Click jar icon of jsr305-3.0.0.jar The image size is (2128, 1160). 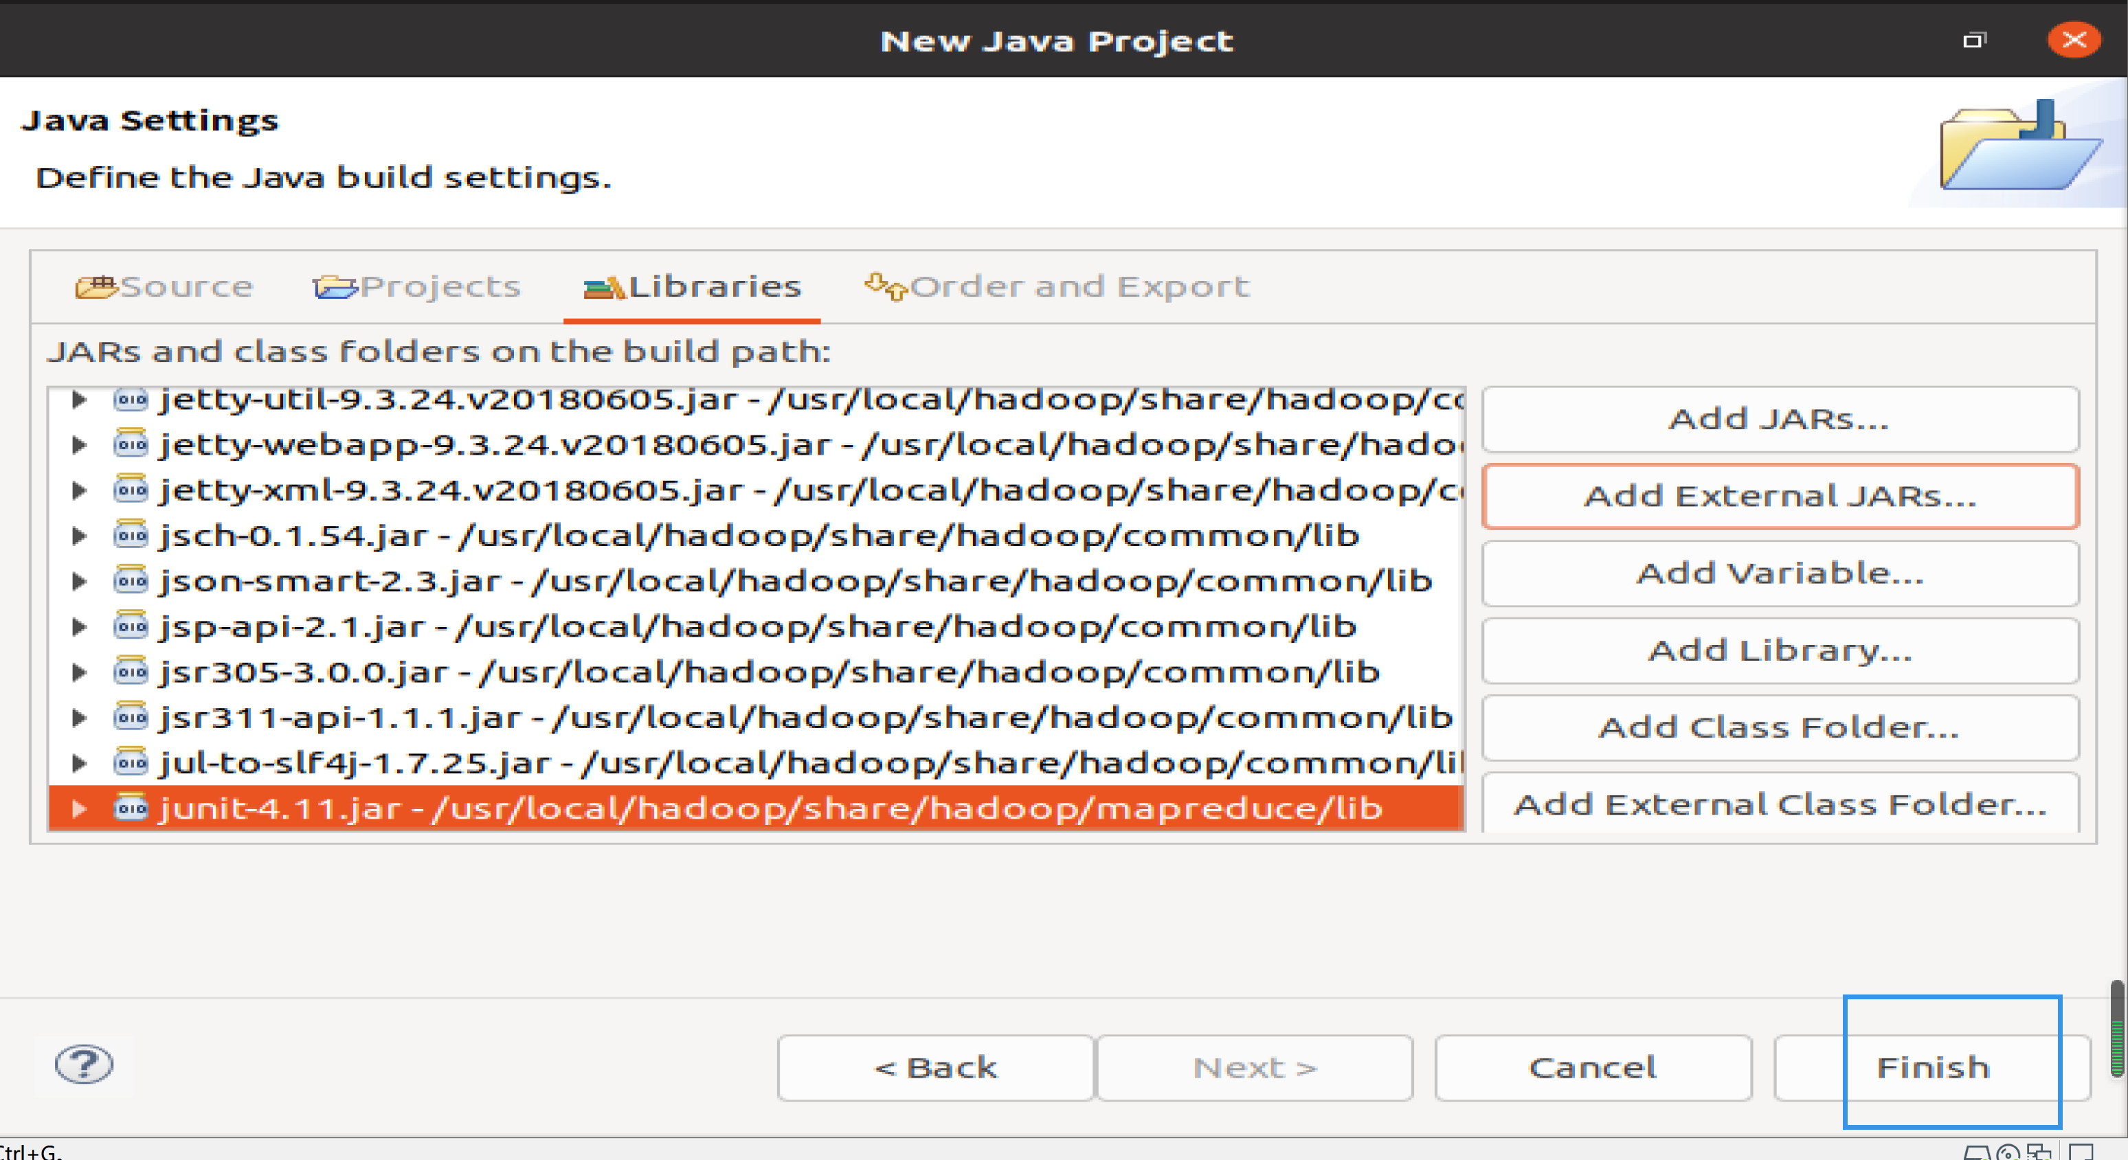131,671
